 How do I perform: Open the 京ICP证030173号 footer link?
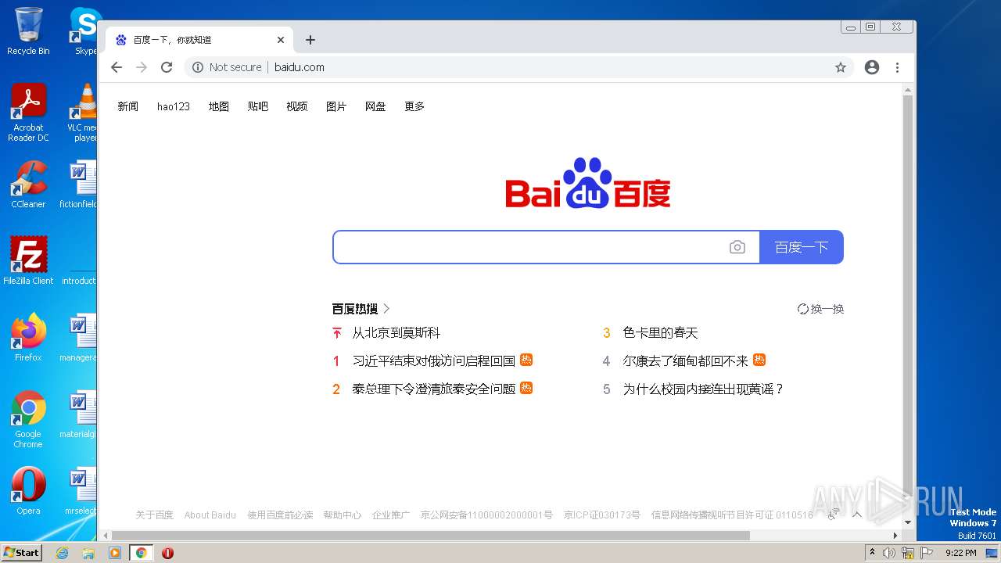602,515
